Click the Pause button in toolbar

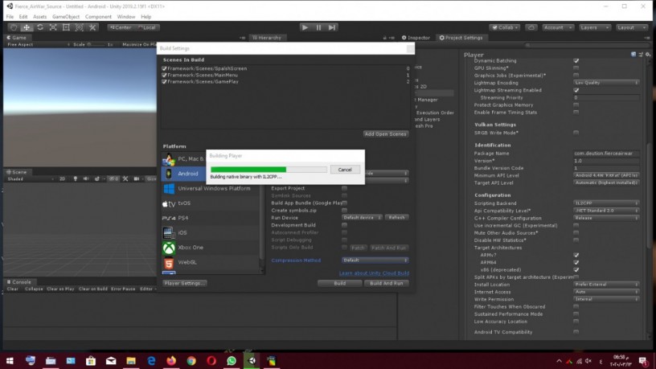318,27
